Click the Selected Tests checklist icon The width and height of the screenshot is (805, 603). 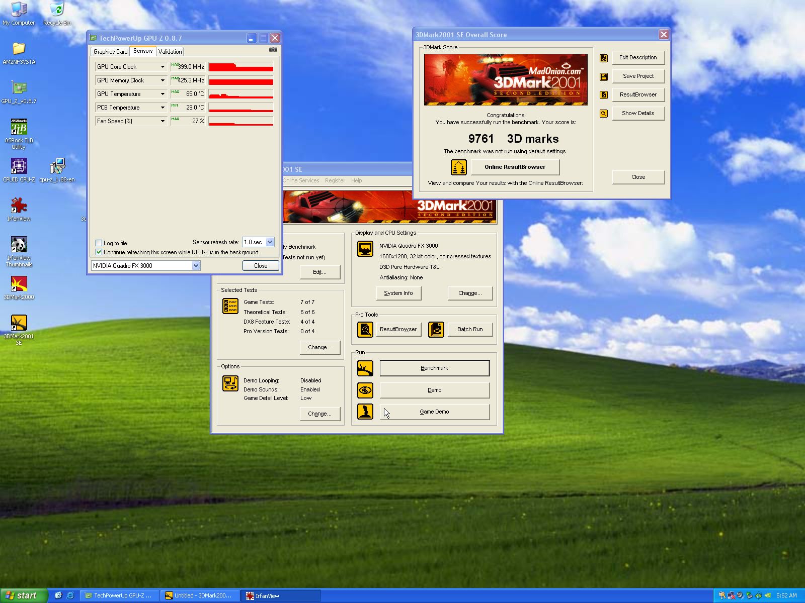tap(230, 306)
